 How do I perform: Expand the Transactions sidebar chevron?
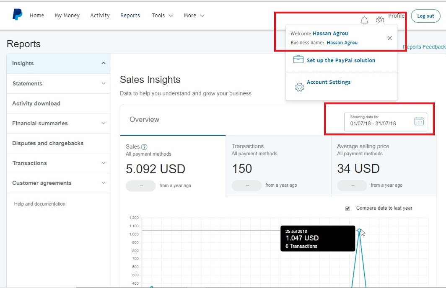pyautogui.click(x=104, y=163)
